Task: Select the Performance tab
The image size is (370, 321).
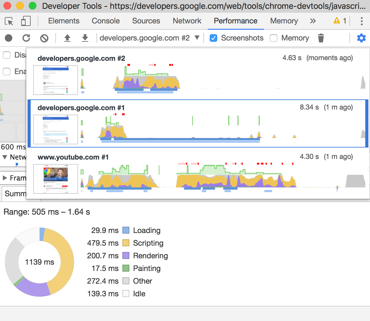Action: pos(236,21)
